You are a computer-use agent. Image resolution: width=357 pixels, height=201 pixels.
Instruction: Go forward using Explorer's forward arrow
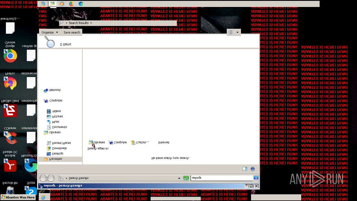tap(51, 178)
